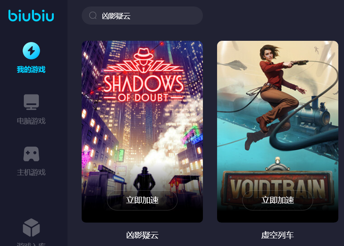Screen dimensions: 344x246
Task: Open the Voidtrain cover art
Action: click(x=278, y=132)
